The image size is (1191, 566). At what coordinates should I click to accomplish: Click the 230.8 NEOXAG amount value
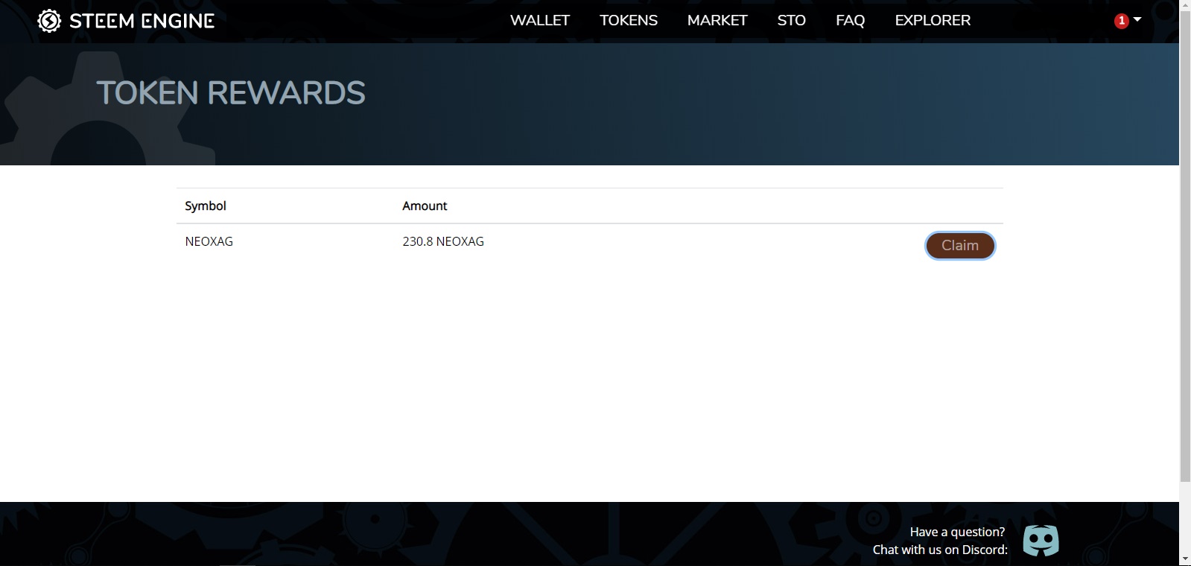tap(443, 242)
